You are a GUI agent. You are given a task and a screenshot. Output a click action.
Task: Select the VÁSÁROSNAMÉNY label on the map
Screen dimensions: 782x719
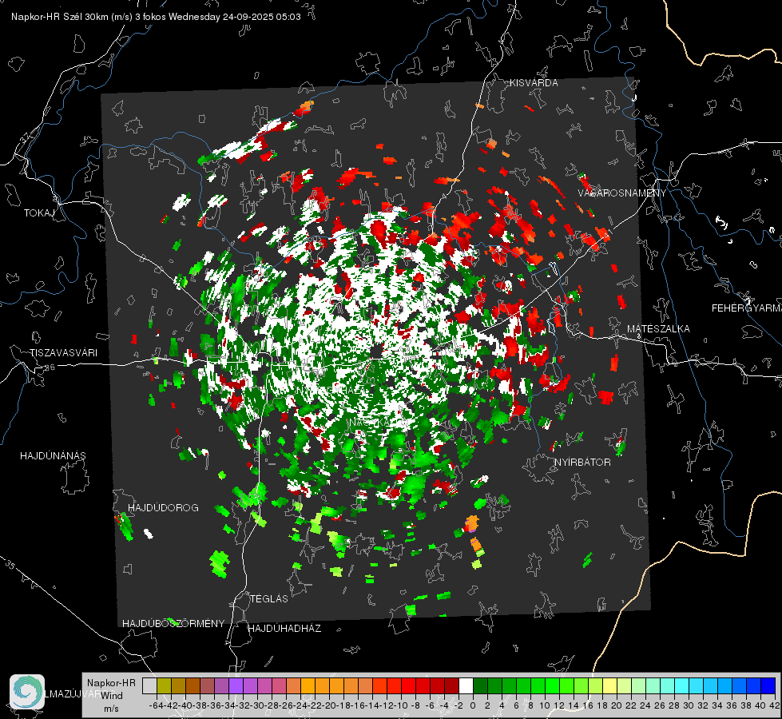tap(622, 193)
